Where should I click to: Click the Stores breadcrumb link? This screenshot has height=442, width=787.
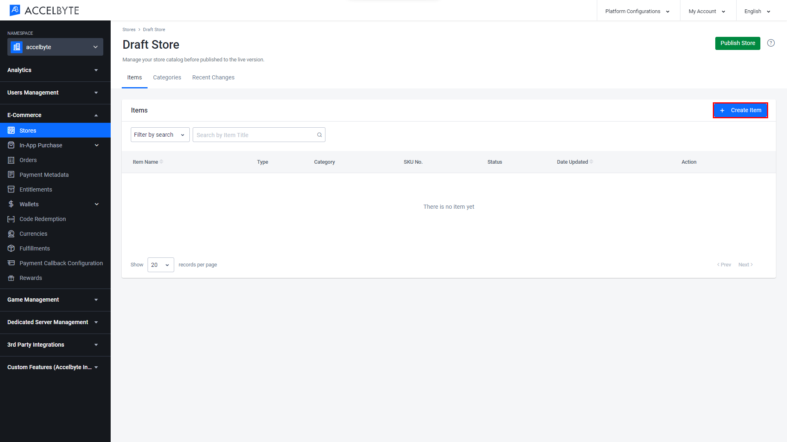[129, 29]
